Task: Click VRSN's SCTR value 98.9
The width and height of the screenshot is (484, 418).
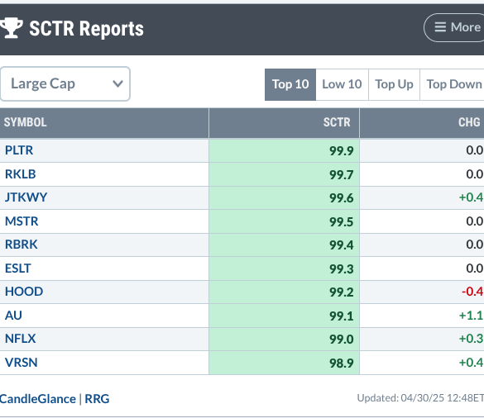Action: pos(342,363)
